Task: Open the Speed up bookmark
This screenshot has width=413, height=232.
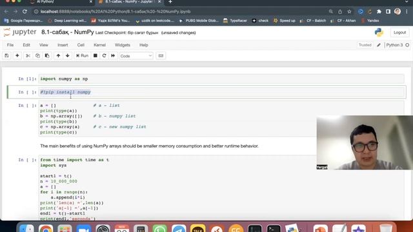Action: click(x=285, y=21)
